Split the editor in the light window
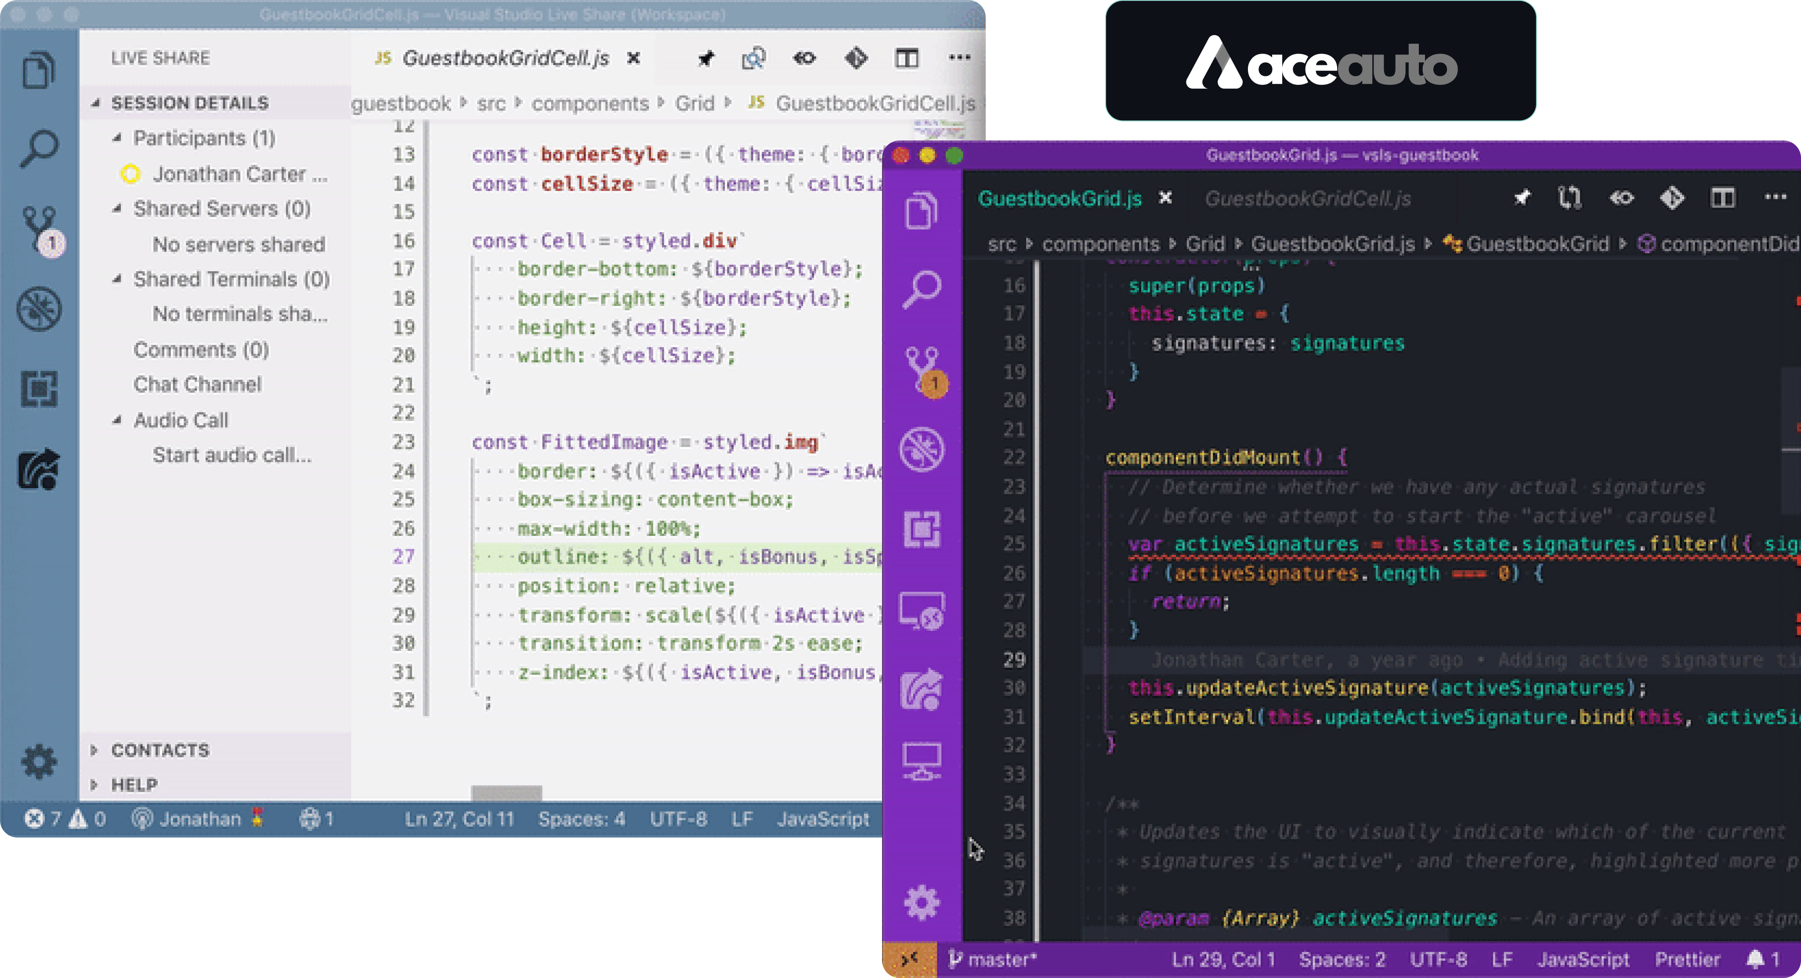Screen dimensions: 1801x978 click(x=907, y=59)
